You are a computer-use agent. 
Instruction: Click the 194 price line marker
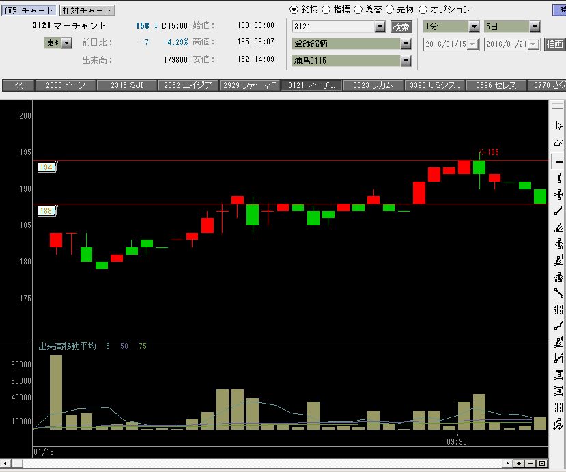[x=46, y=167]
